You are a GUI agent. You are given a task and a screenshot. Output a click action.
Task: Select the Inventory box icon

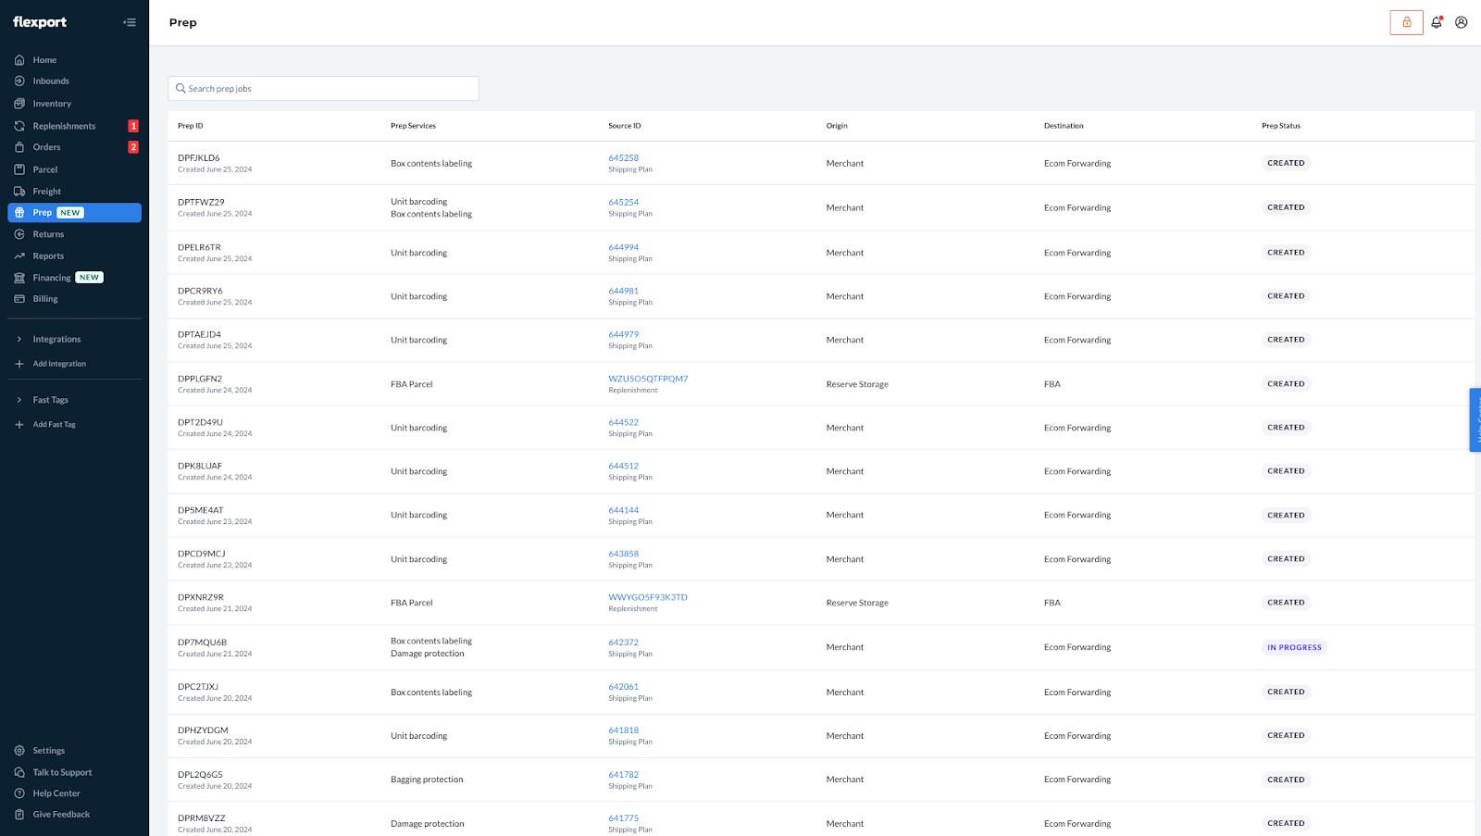click(20, 103)
